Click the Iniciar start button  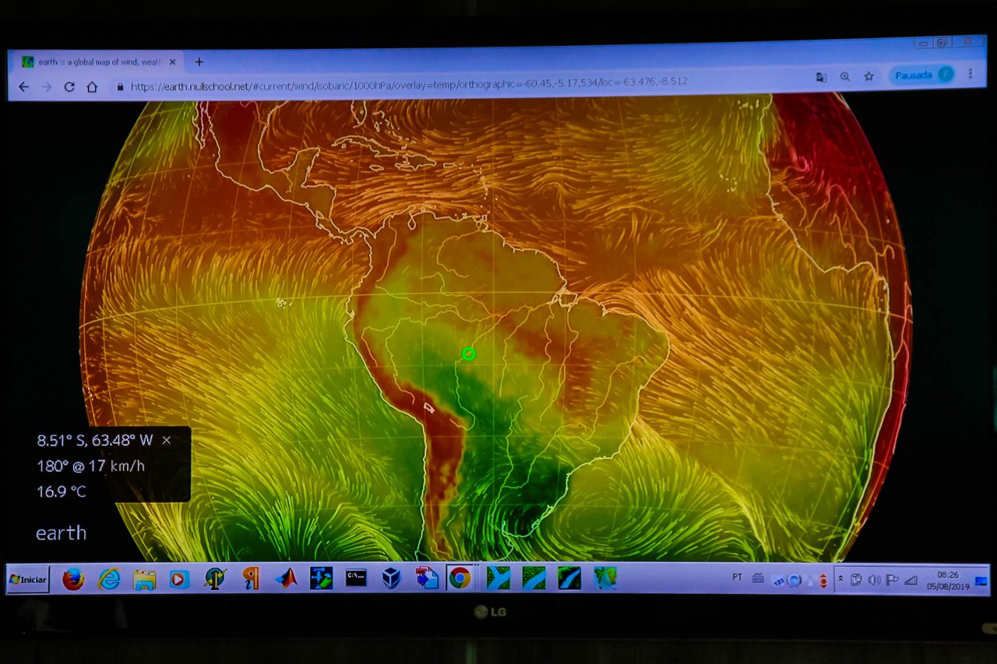click(28, 579)
